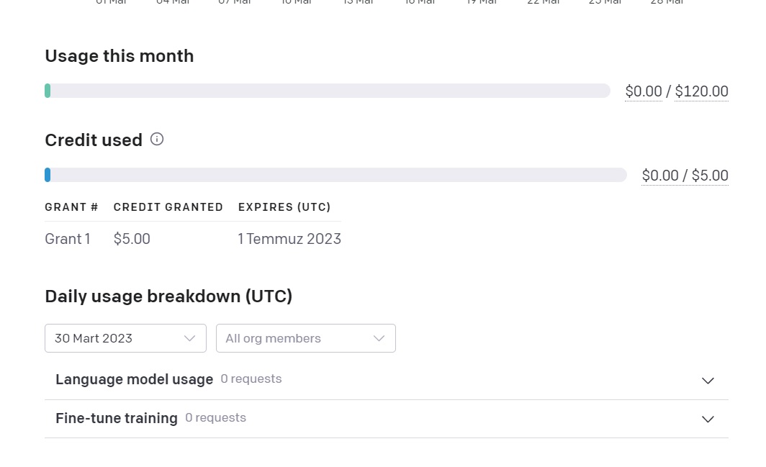Click the org members dropdown arrow icon
The image size is (766, 467).
(x=379, y=338)
